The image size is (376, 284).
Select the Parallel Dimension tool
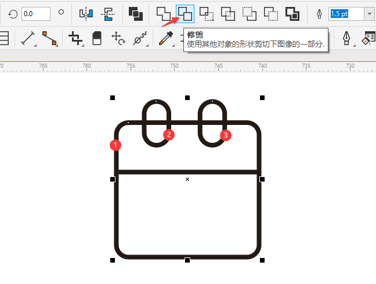(x=28, y=38)
